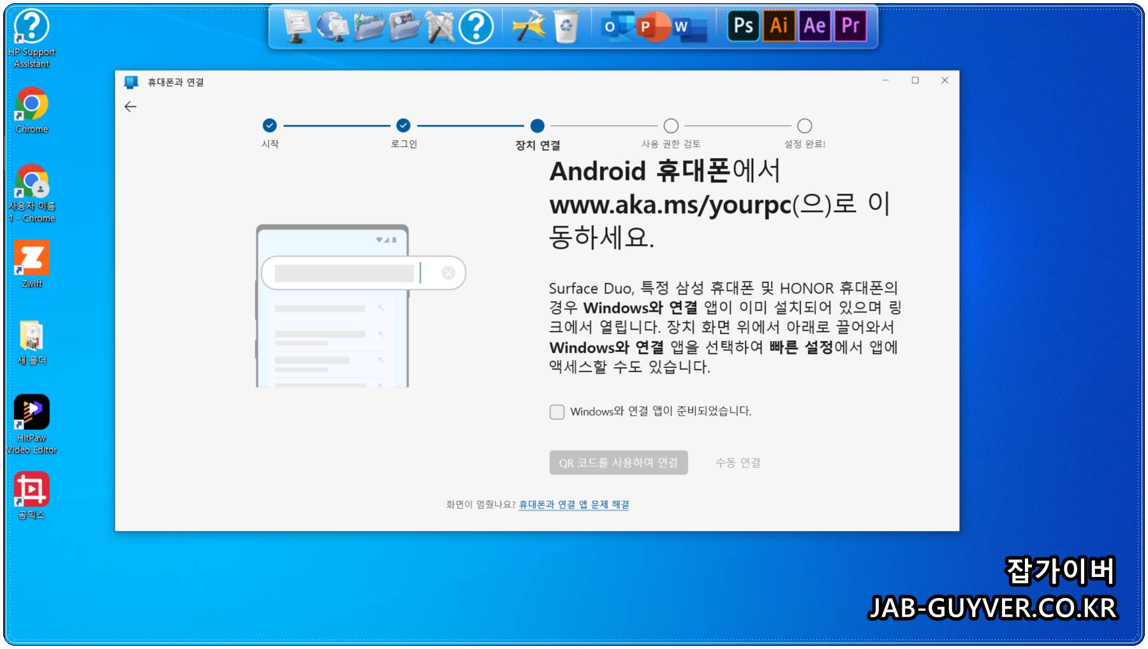
Task: Click the '수동 연결' button
Action: click(738, 463)
